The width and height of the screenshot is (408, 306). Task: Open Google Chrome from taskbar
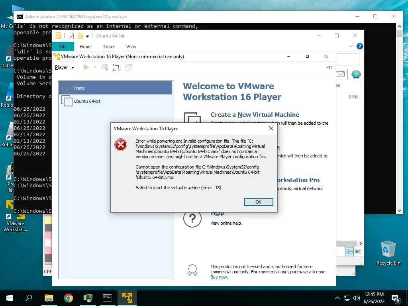point(69,298)
